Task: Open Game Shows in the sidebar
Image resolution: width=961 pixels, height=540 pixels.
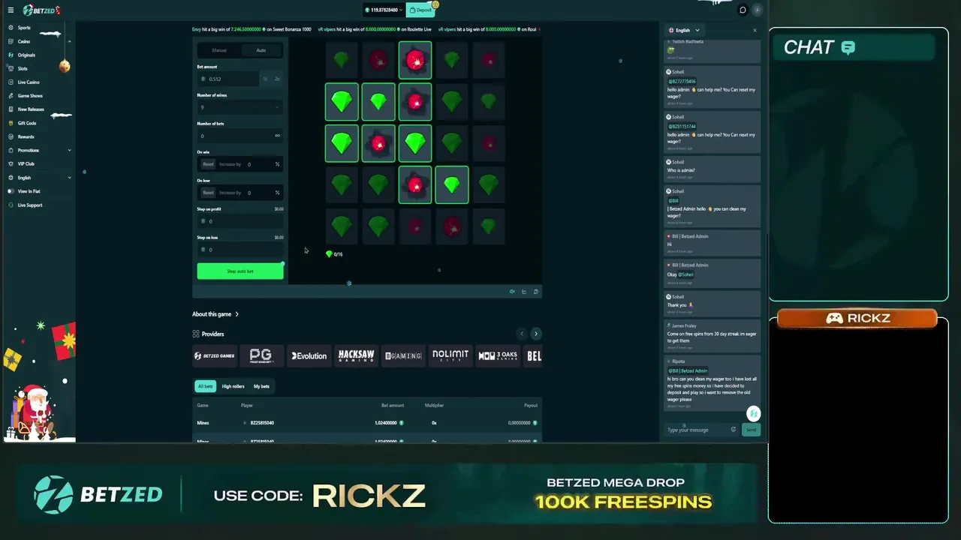Action: point(30,95)
